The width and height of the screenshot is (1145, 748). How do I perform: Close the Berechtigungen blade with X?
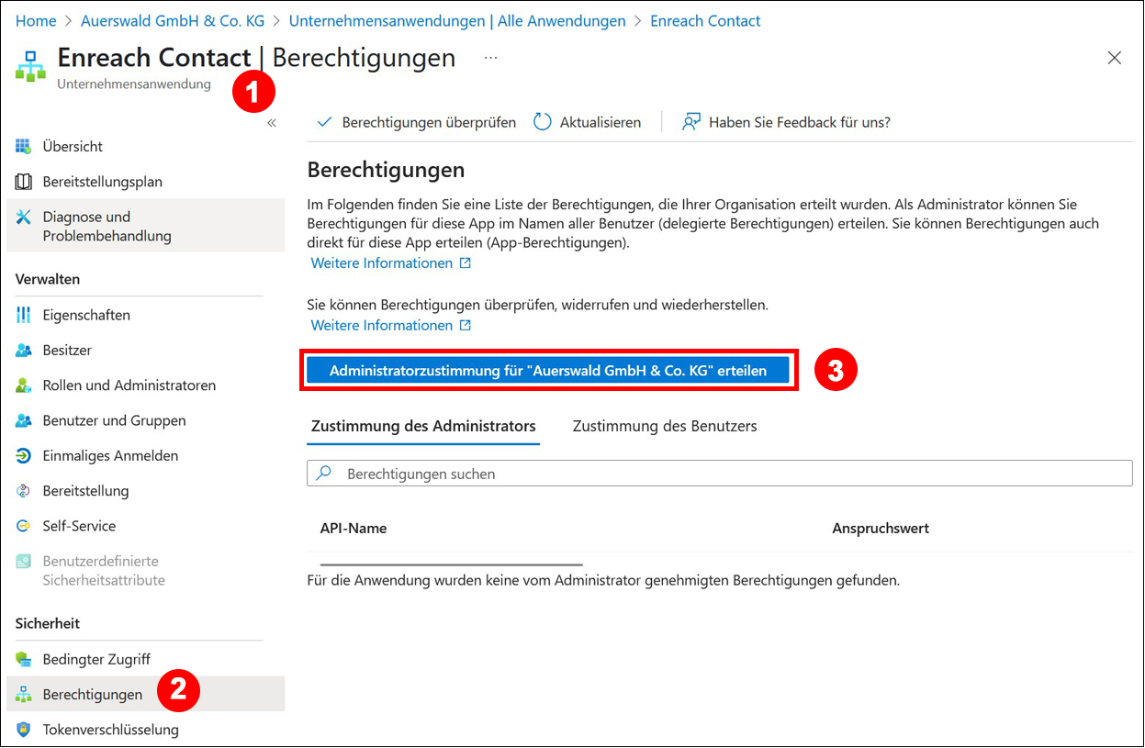[x=1114, y=58]
